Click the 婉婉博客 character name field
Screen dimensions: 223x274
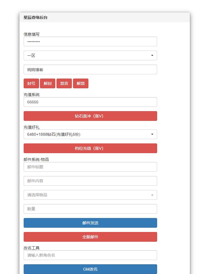(90, 69)
